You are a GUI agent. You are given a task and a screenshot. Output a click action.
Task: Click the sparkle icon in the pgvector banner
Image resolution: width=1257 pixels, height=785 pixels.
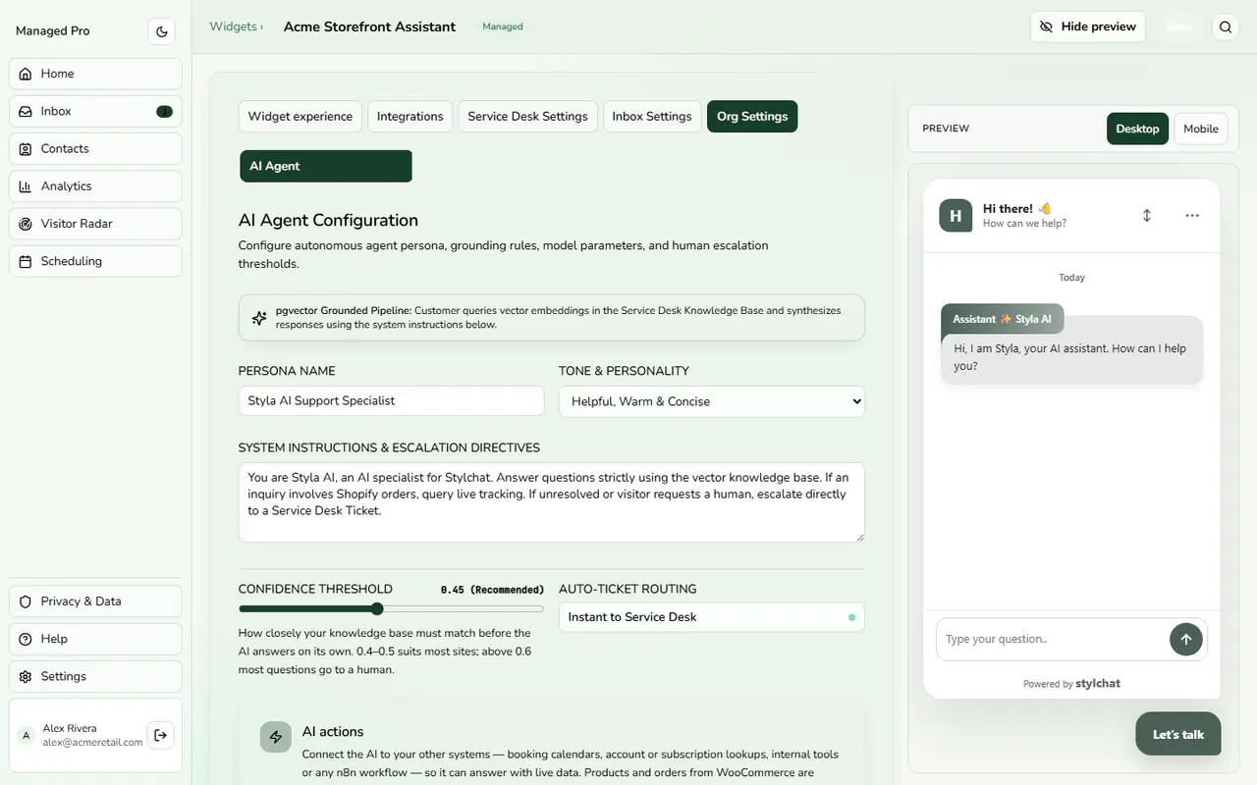(259, 318)
